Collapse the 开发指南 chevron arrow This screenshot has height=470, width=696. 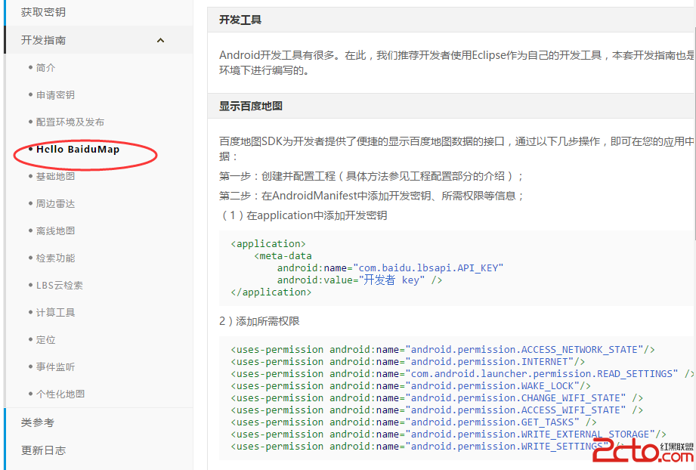point(160,40)
